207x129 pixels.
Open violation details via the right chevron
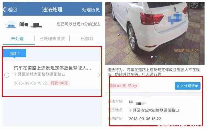(x=99, y=75)
